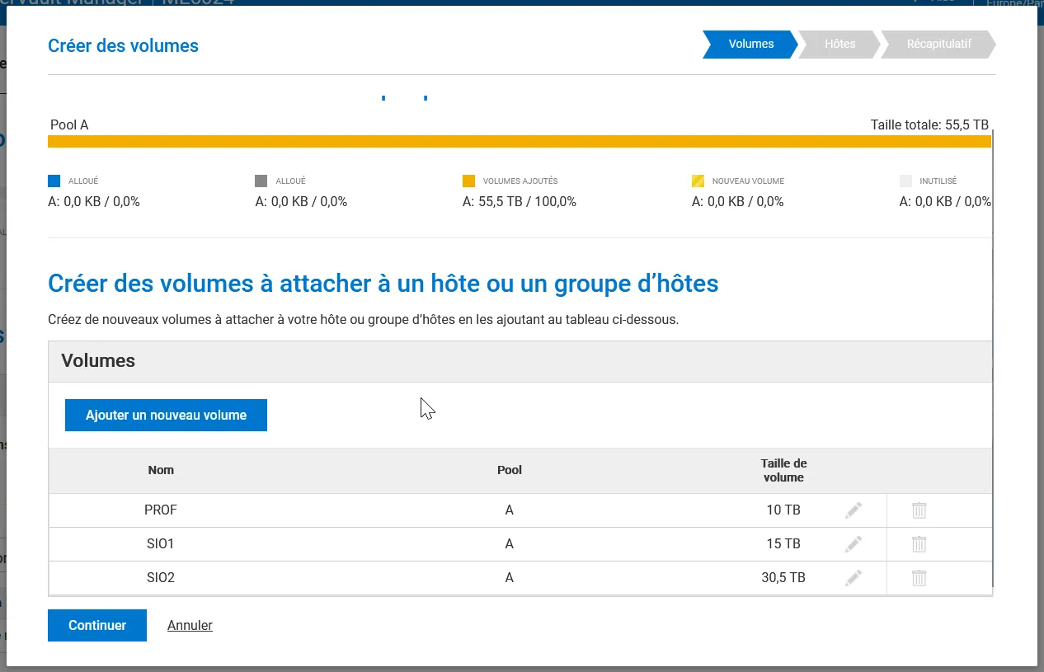Click the gray Alloué legend swatch

[x=261, y=181]
